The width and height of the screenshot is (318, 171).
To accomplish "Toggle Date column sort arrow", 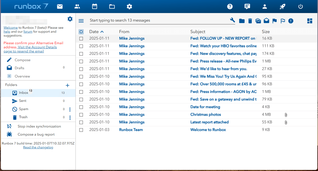I will [102, 32].
